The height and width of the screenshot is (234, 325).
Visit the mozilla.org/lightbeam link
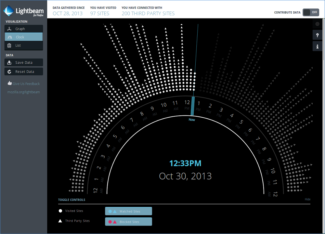coord(24,92)
